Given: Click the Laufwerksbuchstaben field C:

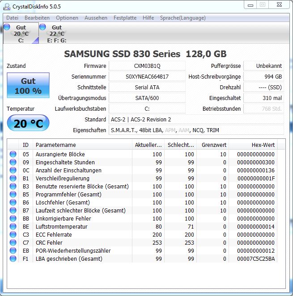Looking at the screenshot, I should pos(147,109).
